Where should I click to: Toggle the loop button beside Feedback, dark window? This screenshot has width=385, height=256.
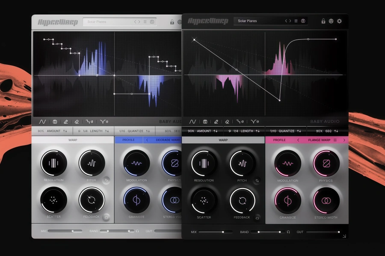coord(257,218)
